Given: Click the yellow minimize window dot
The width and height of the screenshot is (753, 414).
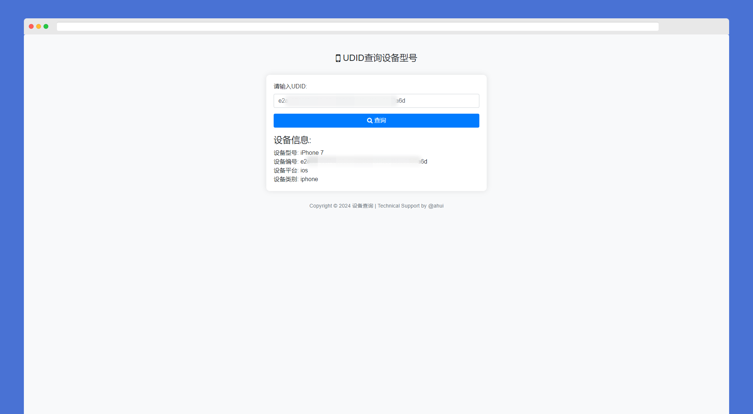Looking at the screenshot, I should pos(39,26).
